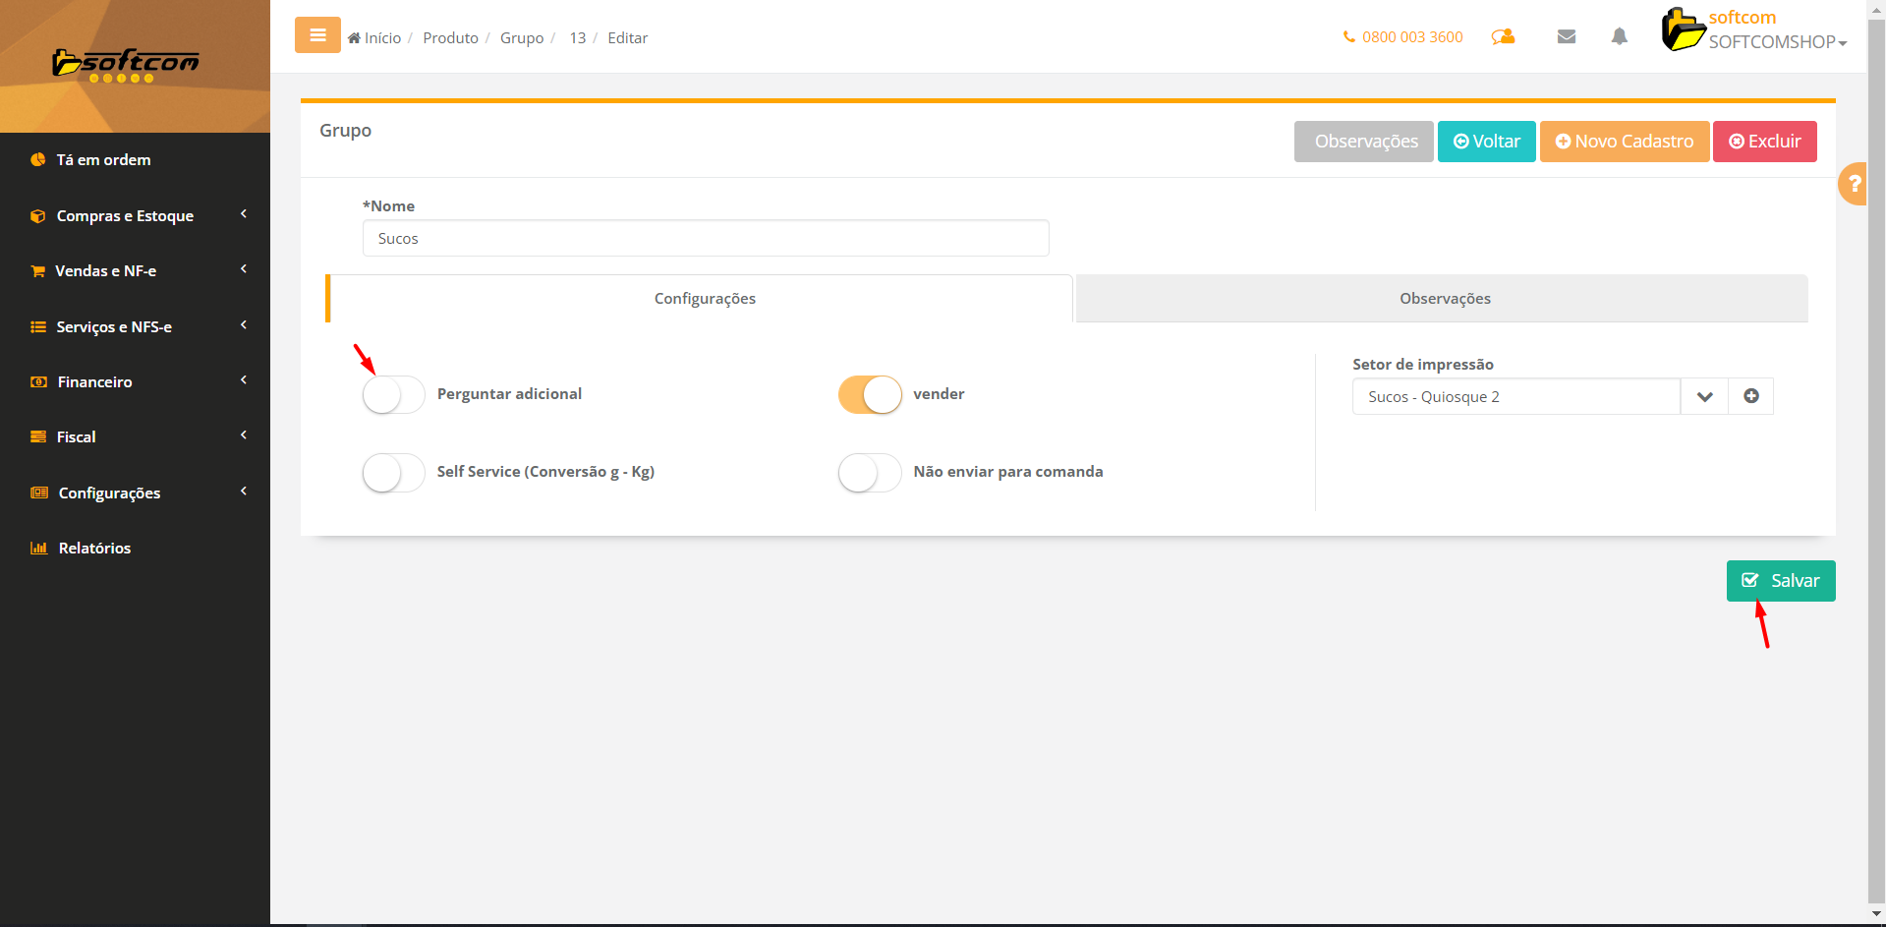Click the hamburger menu toggle icon
1886x927 pixels.
317,35
